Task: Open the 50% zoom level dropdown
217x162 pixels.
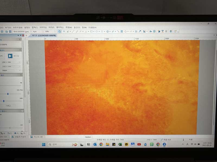Action: click(x=50, y=32)
